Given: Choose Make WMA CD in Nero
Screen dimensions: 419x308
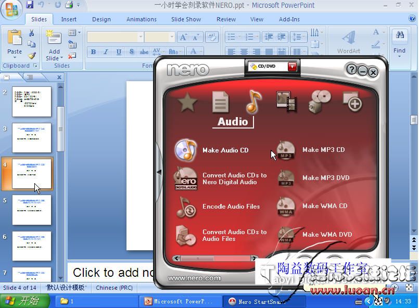Looking at the screenshot, I should click(x=312, y=206).
